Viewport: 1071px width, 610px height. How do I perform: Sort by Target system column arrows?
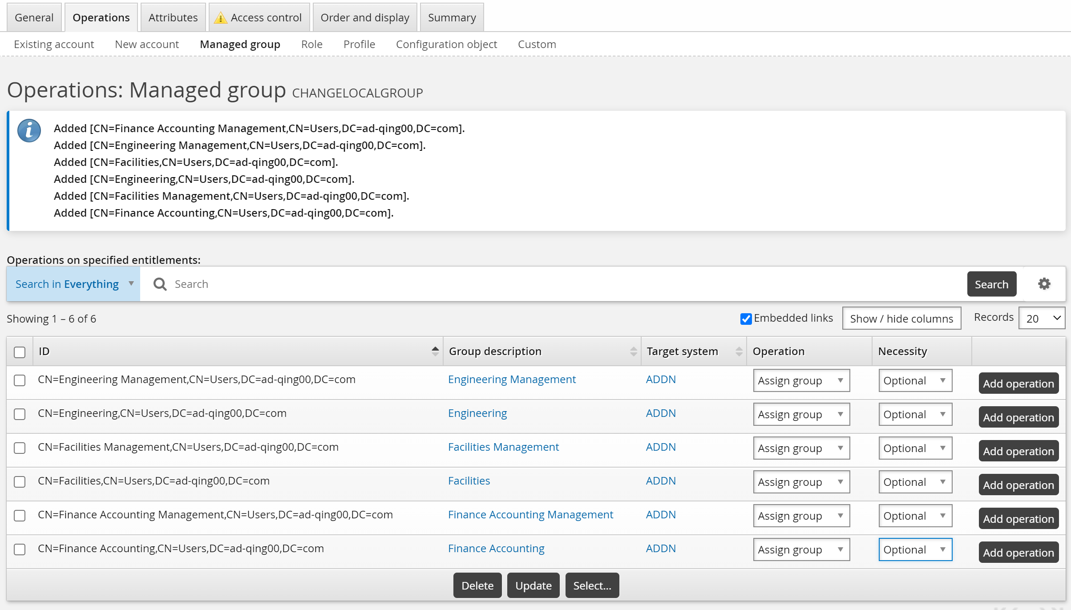tap(739, 351)
